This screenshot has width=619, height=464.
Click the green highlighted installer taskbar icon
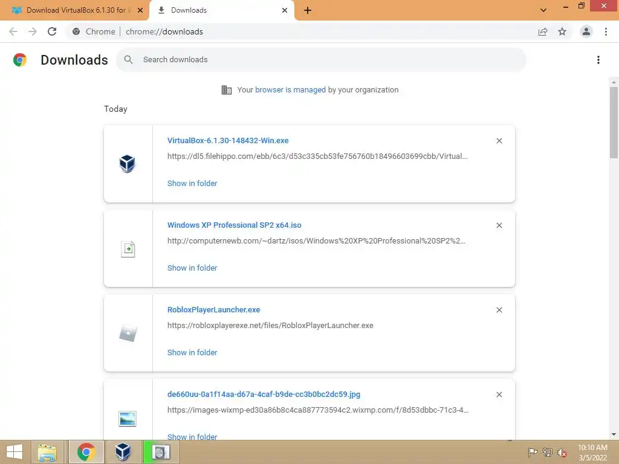(x=160, y=452)
